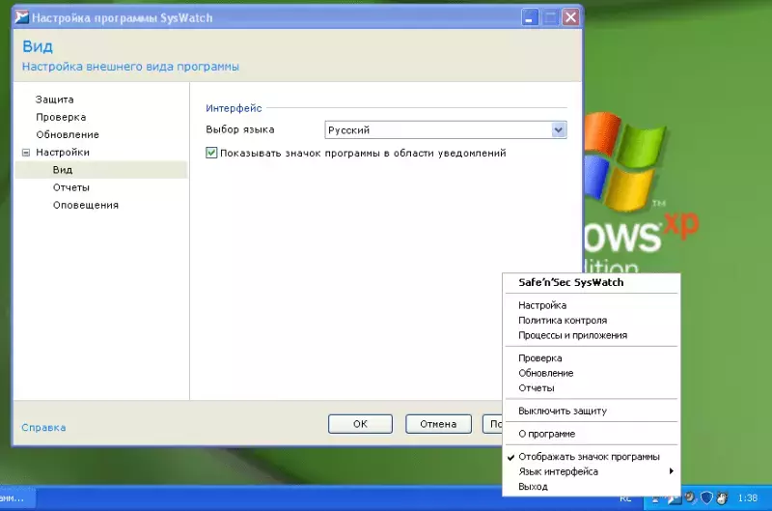This screenshot has height=511, width=772.
Task: Select the Отчеты tree item
Action: point(71,187)
